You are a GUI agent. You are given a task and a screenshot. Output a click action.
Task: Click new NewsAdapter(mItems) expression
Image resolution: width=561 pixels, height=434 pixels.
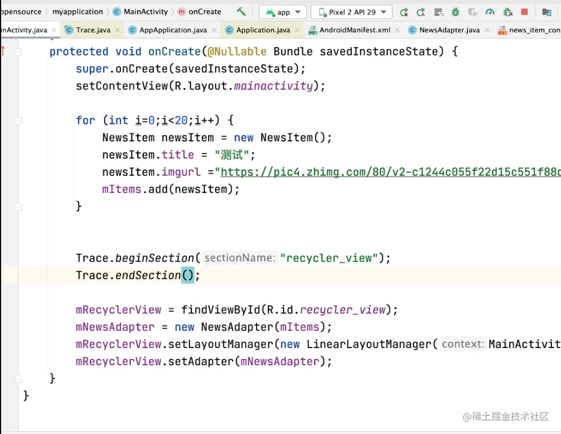(250, 327)
